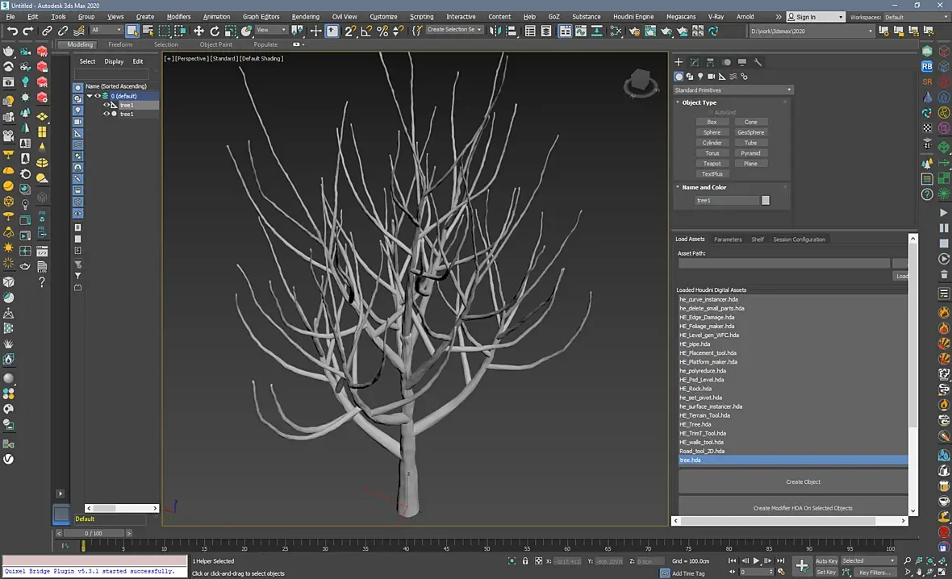Select the Rotate transform tool
This screenshot has width=952, height=579.
pos(215,31)
